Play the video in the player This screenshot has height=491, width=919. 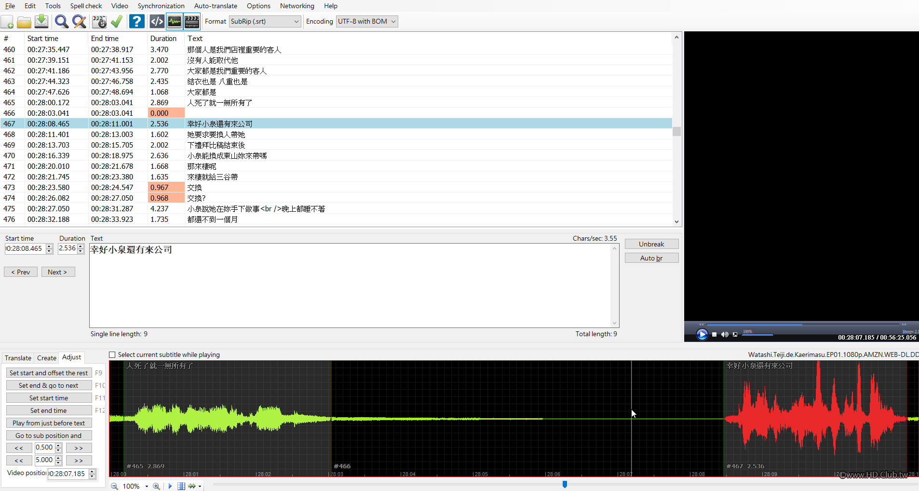[x=702, y=334]
